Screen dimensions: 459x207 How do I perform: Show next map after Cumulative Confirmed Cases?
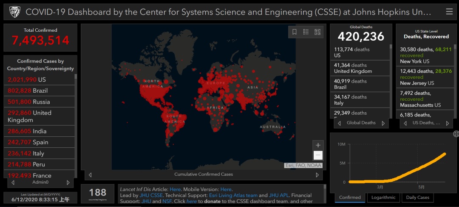coord(317,175)
